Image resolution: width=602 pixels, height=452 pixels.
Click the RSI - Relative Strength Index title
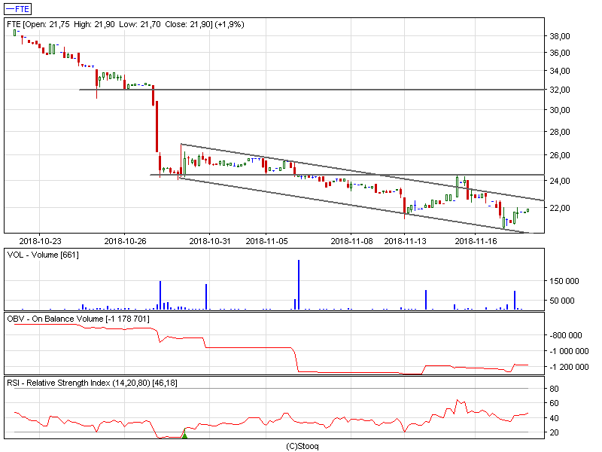pyautogui.click(x=92, y=383)
